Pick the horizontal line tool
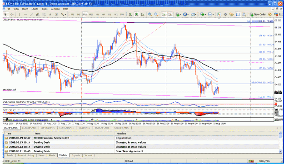The image size is (284, 164). coord(25,14)
